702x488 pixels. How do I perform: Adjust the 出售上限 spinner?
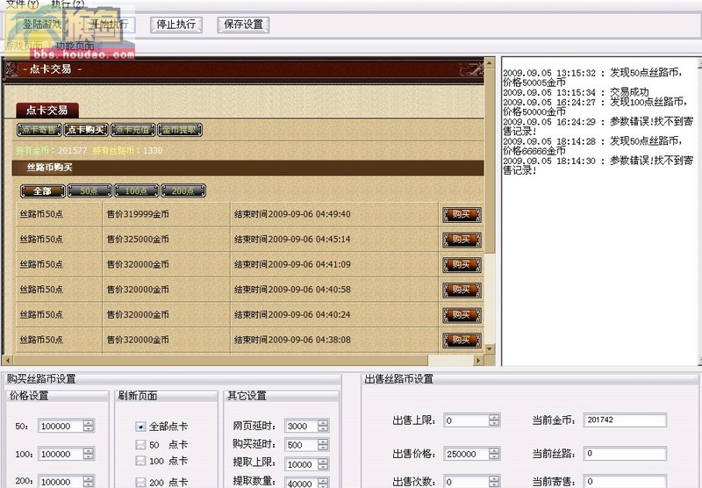coord(494,420)
